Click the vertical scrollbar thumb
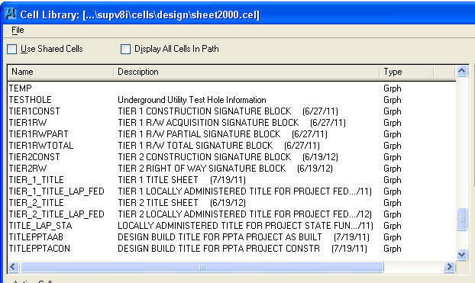This screenshot has width=475, height=283. pos(462,219)
